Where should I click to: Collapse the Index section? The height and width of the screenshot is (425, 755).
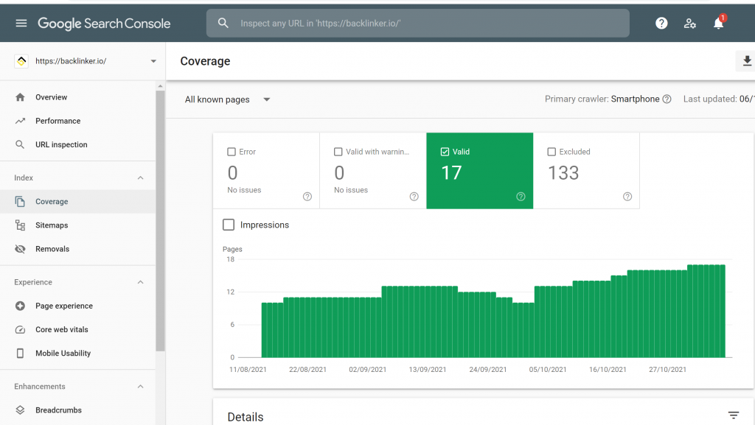[140, 178]
